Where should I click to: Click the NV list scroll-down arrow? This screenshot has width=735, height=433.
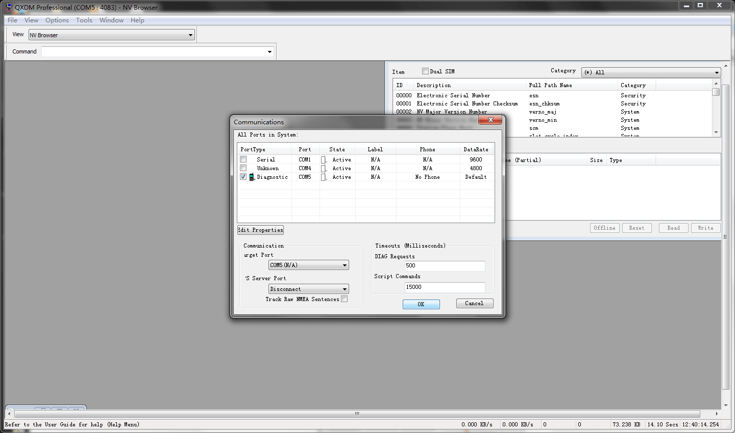tap(716, 132)
